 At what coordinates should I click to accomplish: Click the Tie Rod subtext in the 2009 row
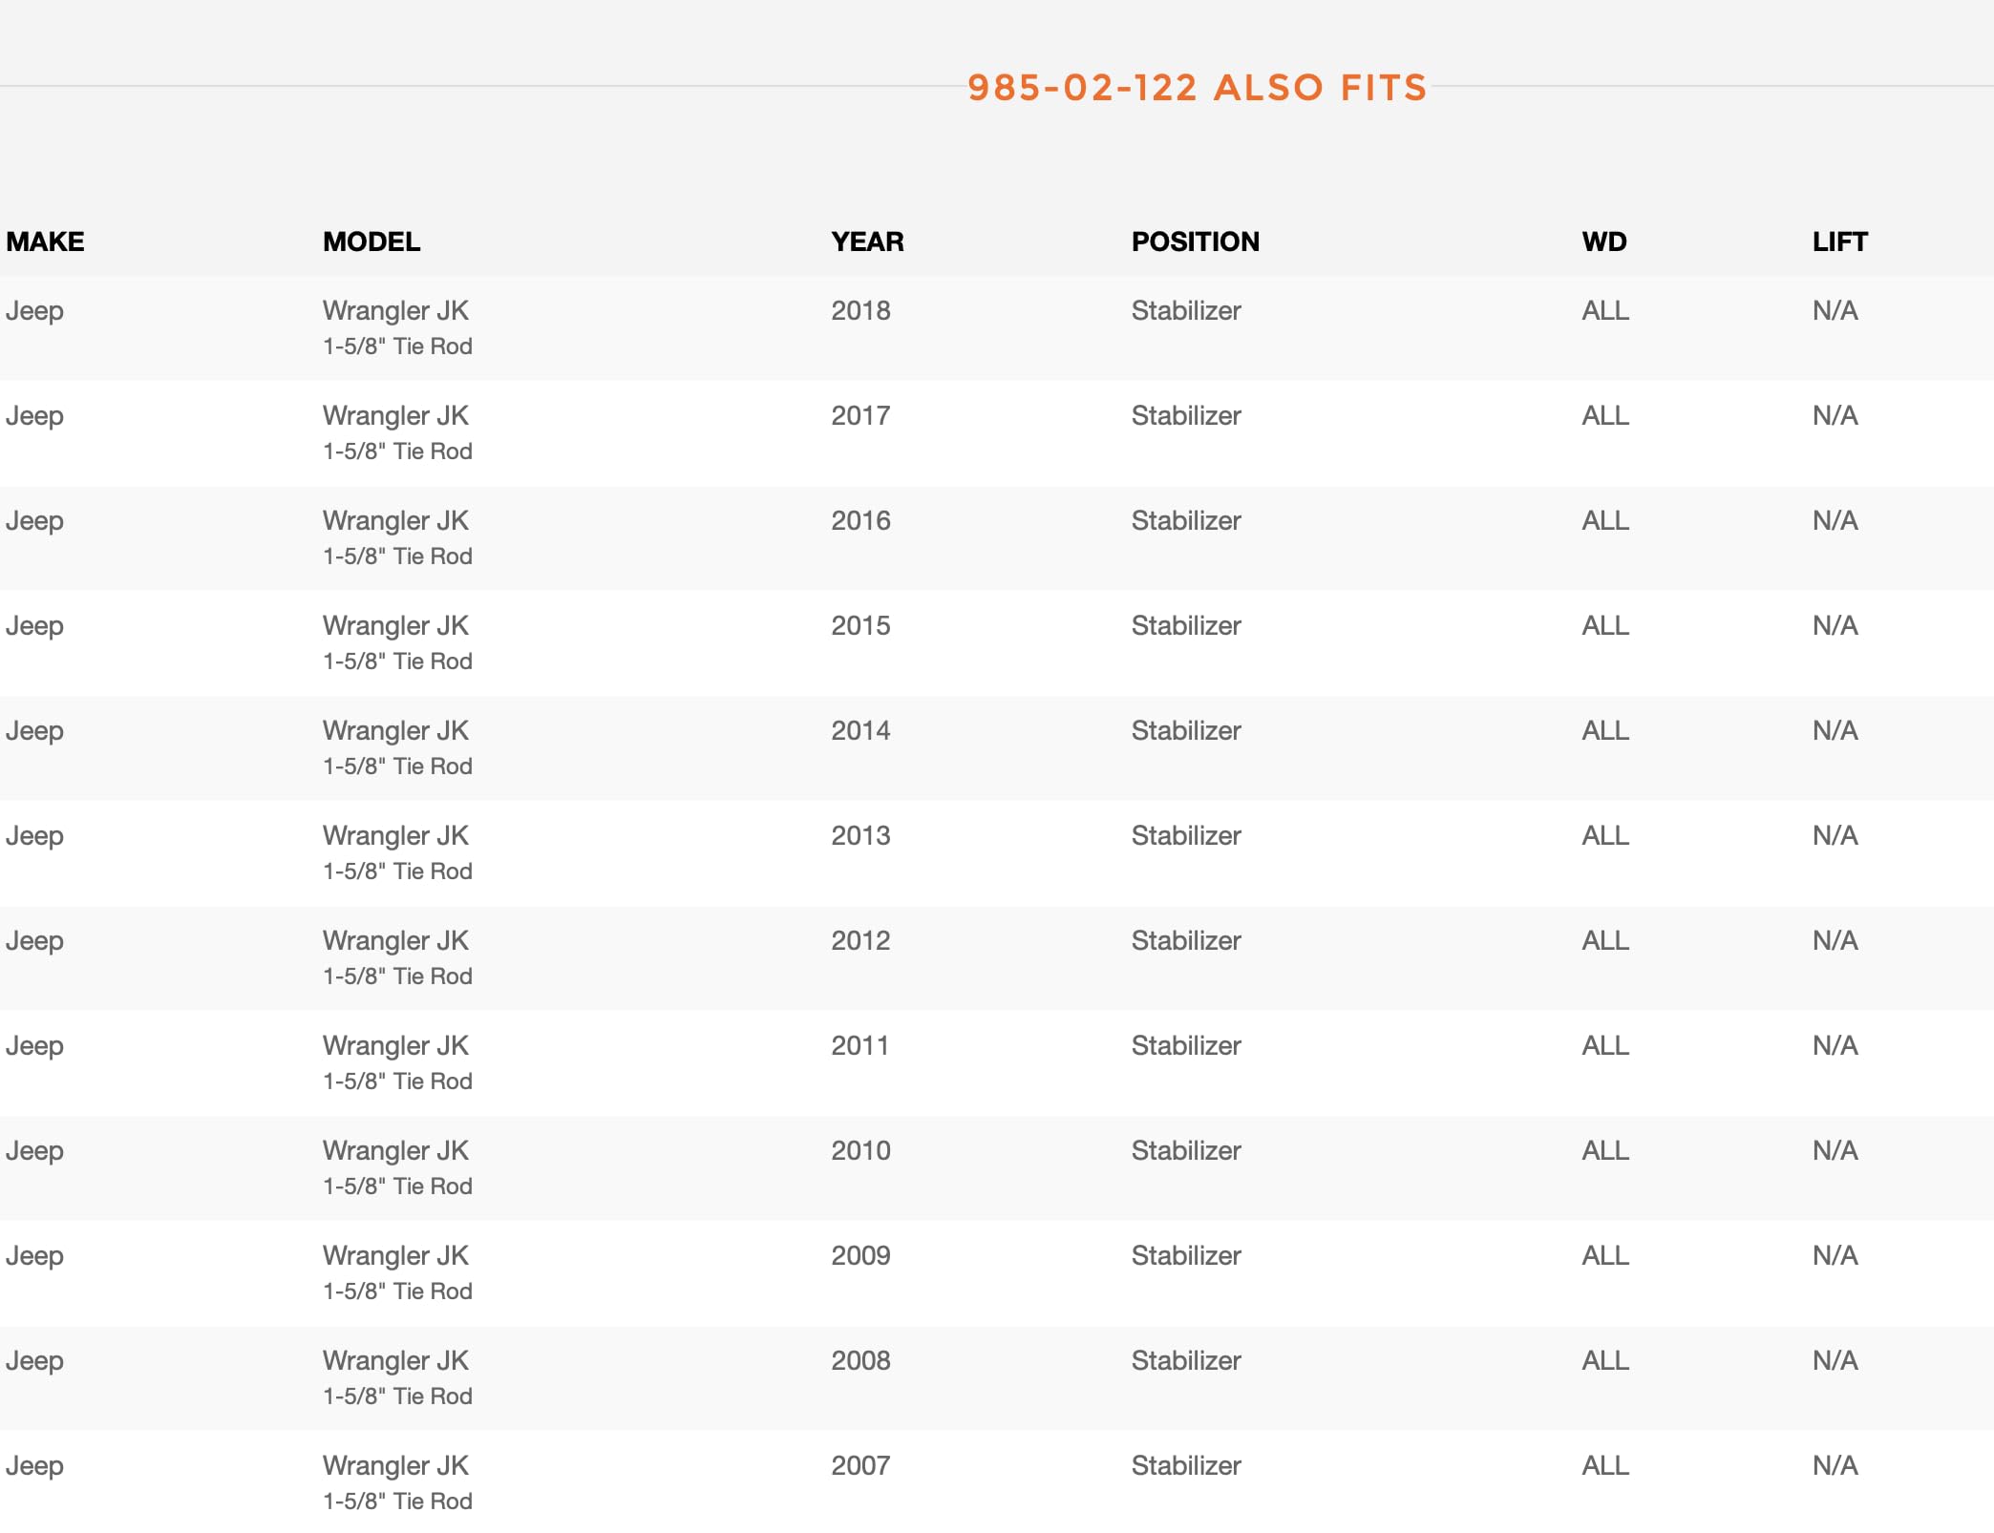[397, 1291]
